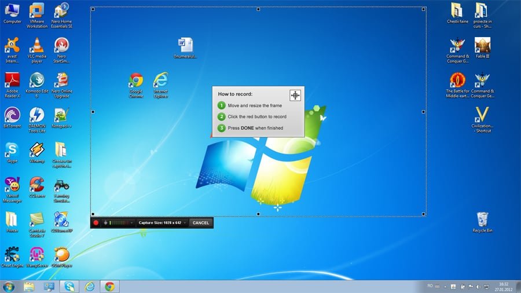Viewport: 521px width, 293px height.
Task: Click the Action Center flag tray icon
Action: [x=471, y=287]
